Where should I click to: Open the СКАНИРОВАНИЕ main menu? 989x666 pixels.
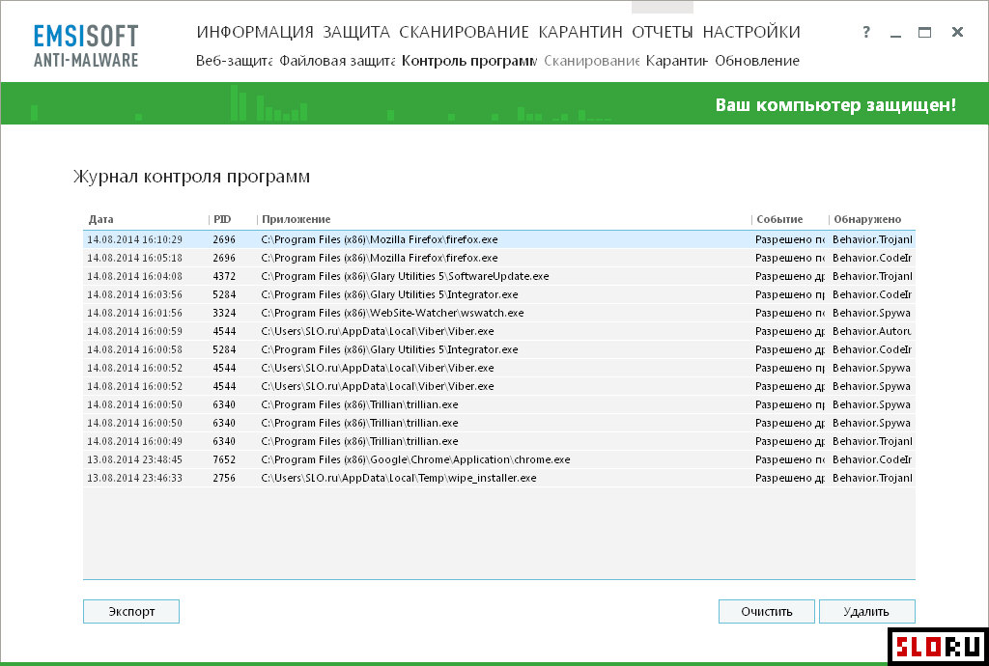[x=465, y=32]
